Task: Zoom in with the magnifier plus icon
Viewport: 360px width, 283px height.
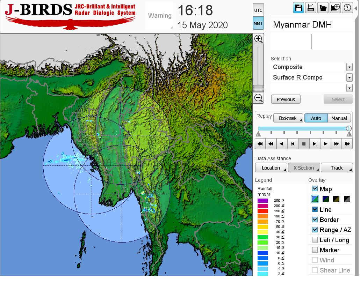Action: (x=258, y=39)
